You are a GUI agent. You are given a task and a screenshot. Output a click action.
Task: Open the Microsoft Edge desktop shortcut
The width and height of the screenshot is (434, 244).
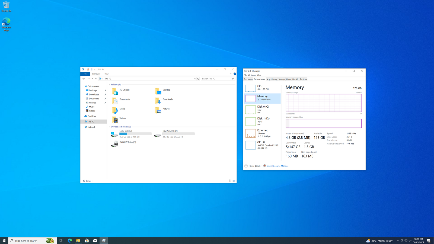(6, 24)
